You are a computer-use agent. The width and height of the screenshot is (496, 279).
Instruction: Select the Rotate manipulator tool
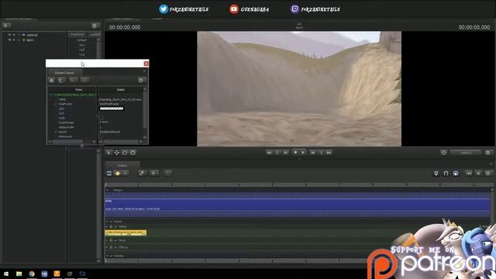tap(125, 153)
